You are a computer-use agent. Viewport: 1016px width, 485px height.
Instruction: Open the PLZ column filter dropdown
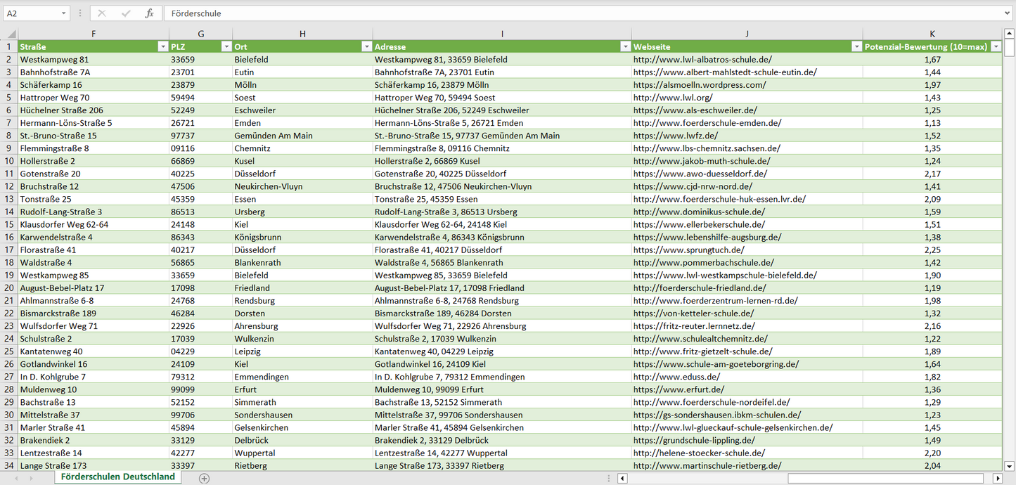click(x=226, y=46)
